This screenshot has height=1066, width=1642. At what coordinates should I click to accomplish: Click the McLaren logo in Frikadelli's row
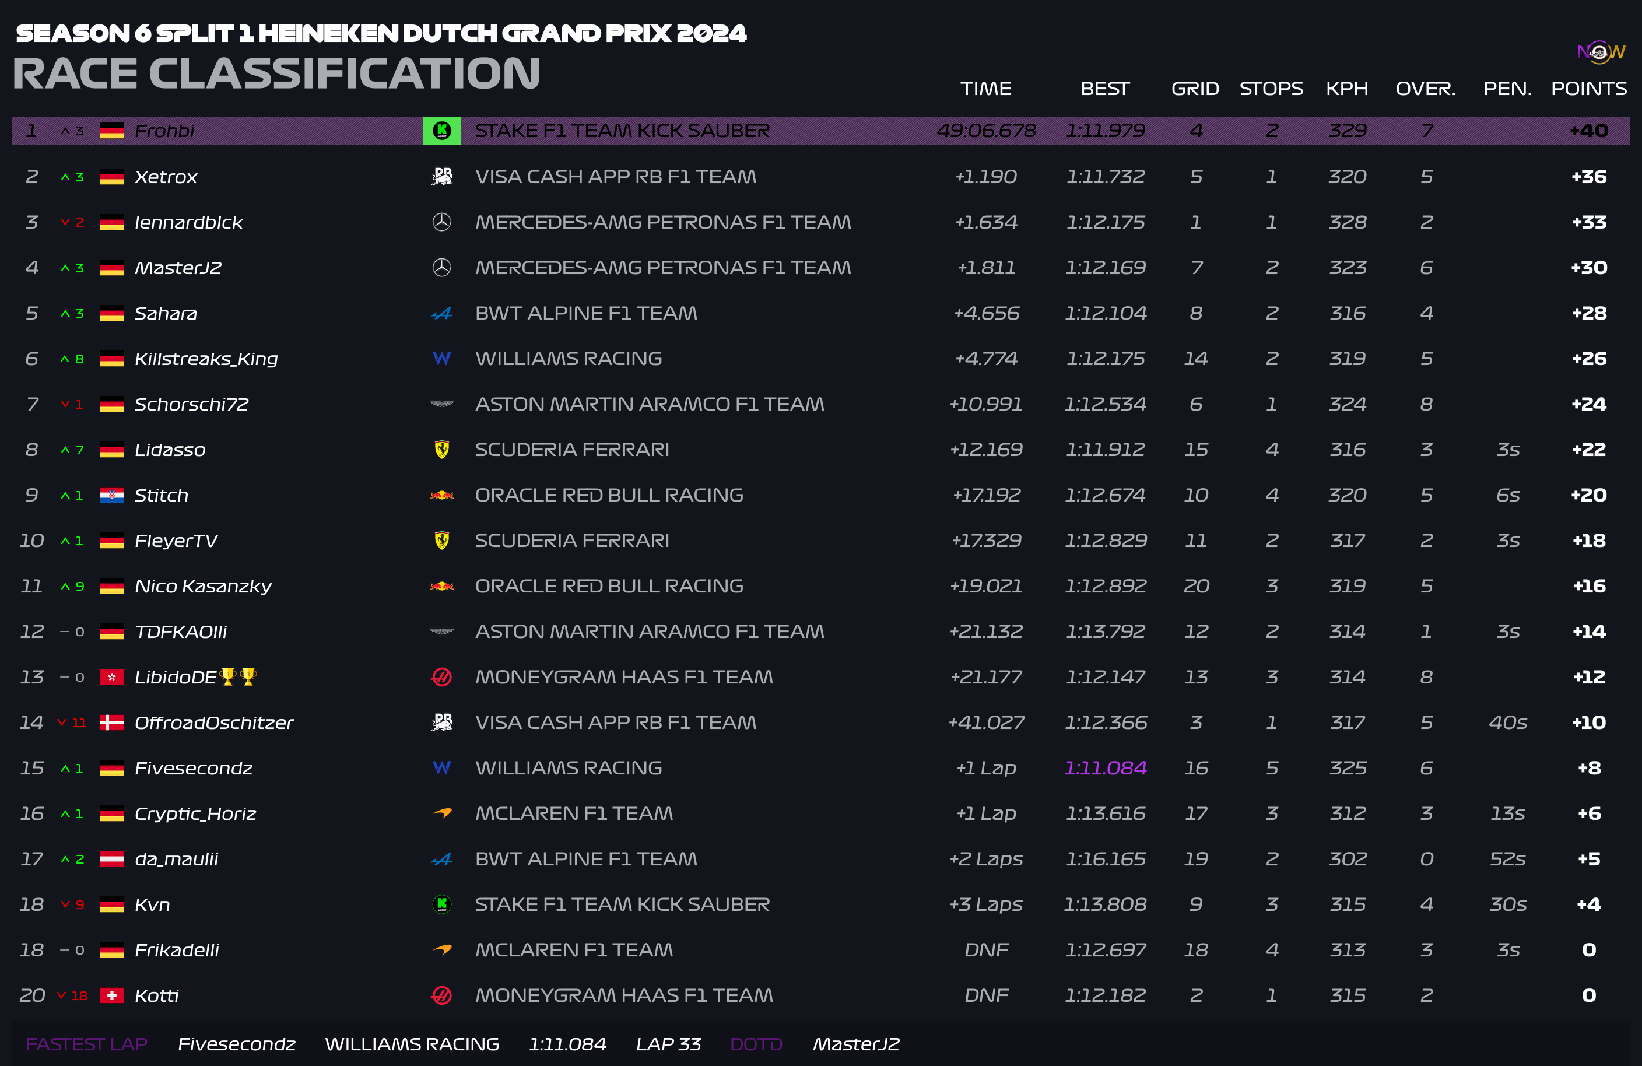[441, 950]
